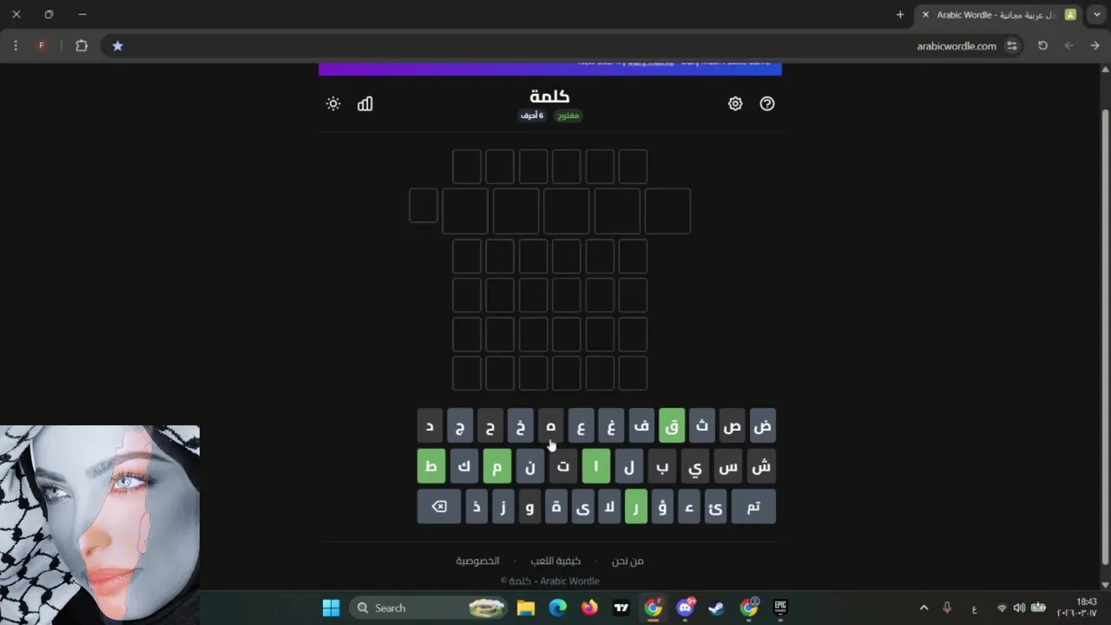Tap the backspace delete key
Screen dimensions: 1111x625
pos(439,507)
